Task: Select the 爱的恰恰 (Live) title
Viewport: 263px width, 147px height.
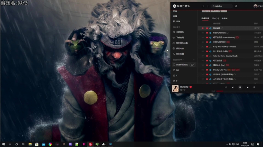Action: coord(219,65)
